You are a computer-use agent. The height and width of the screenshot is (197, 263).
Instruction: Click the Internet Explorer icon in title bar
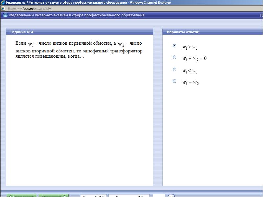(3, 3)
